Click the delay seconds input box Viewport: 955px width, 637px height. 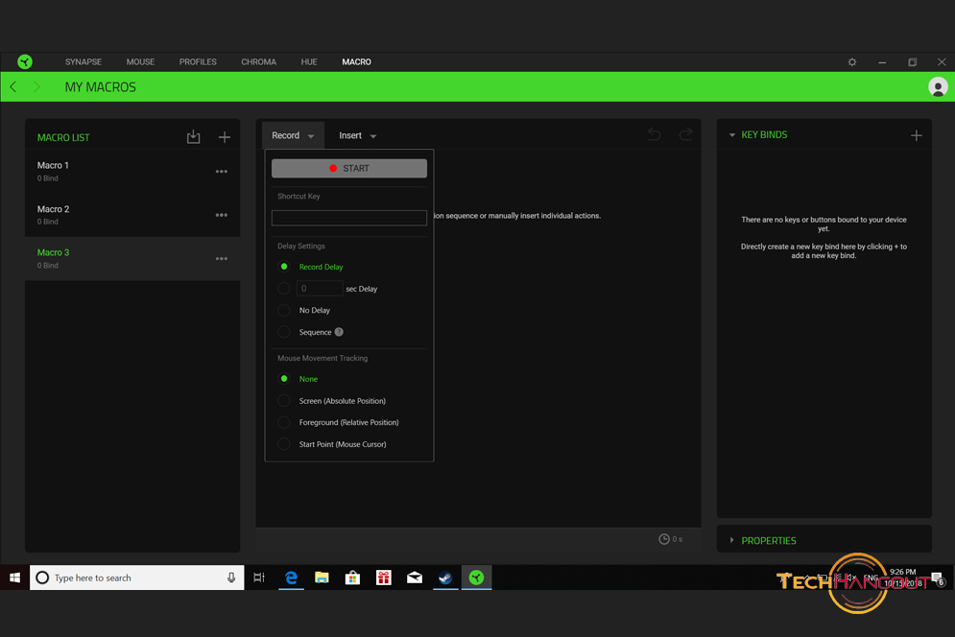320,288
